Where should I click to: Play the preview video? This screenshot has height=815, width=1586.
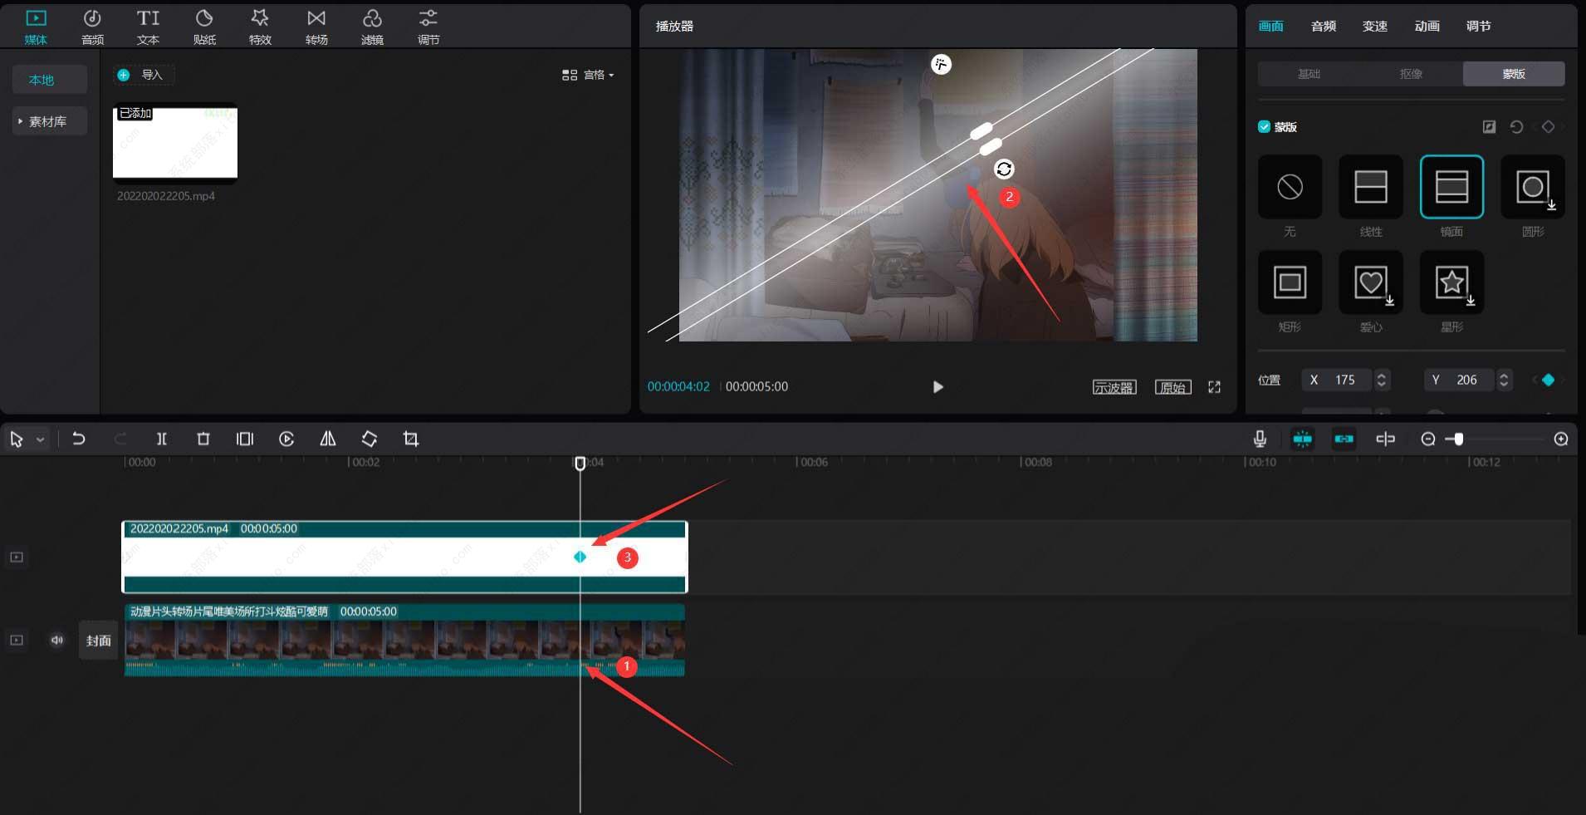pyautogui.click(x=937, y=387)
